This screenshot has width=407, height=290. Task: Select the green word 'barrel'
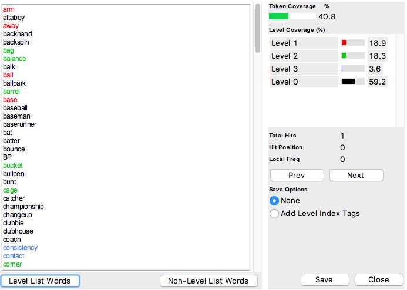[11, 92]
